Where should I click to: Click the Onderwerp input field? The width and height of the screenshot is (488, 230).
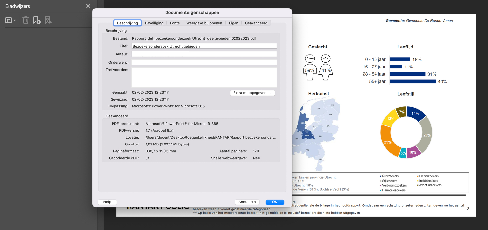pos(204,62)
